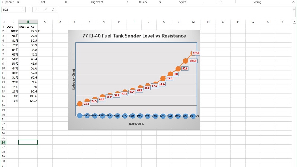Click the blue marker labeled 50% on chart

click(x=140, y=116)
